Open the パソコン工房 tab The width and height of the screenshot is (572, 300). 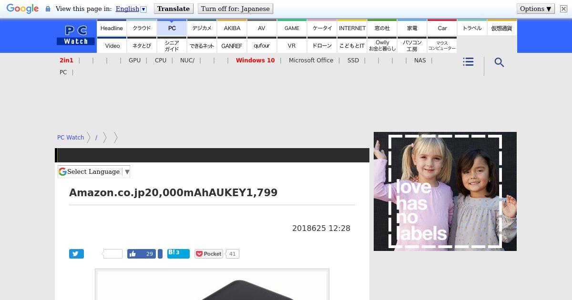tap(412, 45)
